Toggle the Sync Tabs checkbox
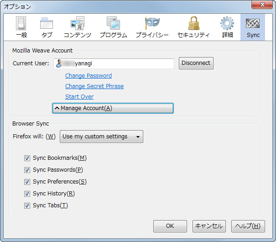Viewport: 276px width, 242px height. click(27, 205)
